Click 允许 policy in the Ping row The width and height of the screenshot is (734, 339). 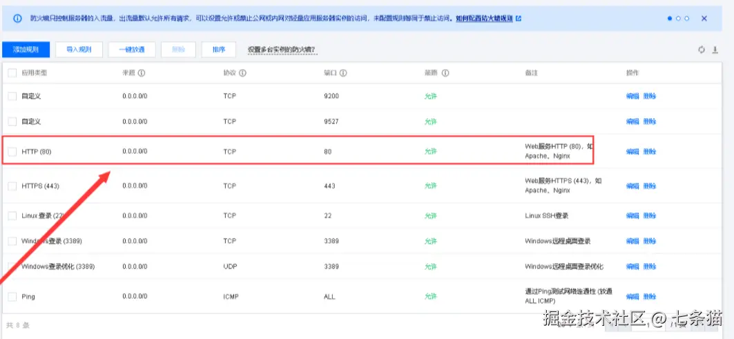pos(431,296)
